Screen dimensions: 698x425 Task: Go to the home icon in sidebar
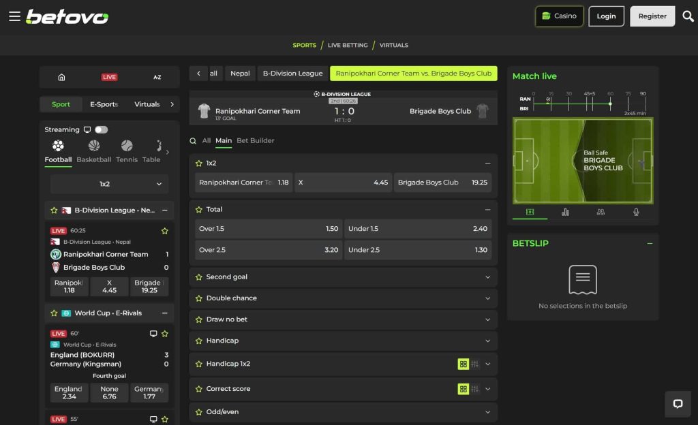click(61, 78)
